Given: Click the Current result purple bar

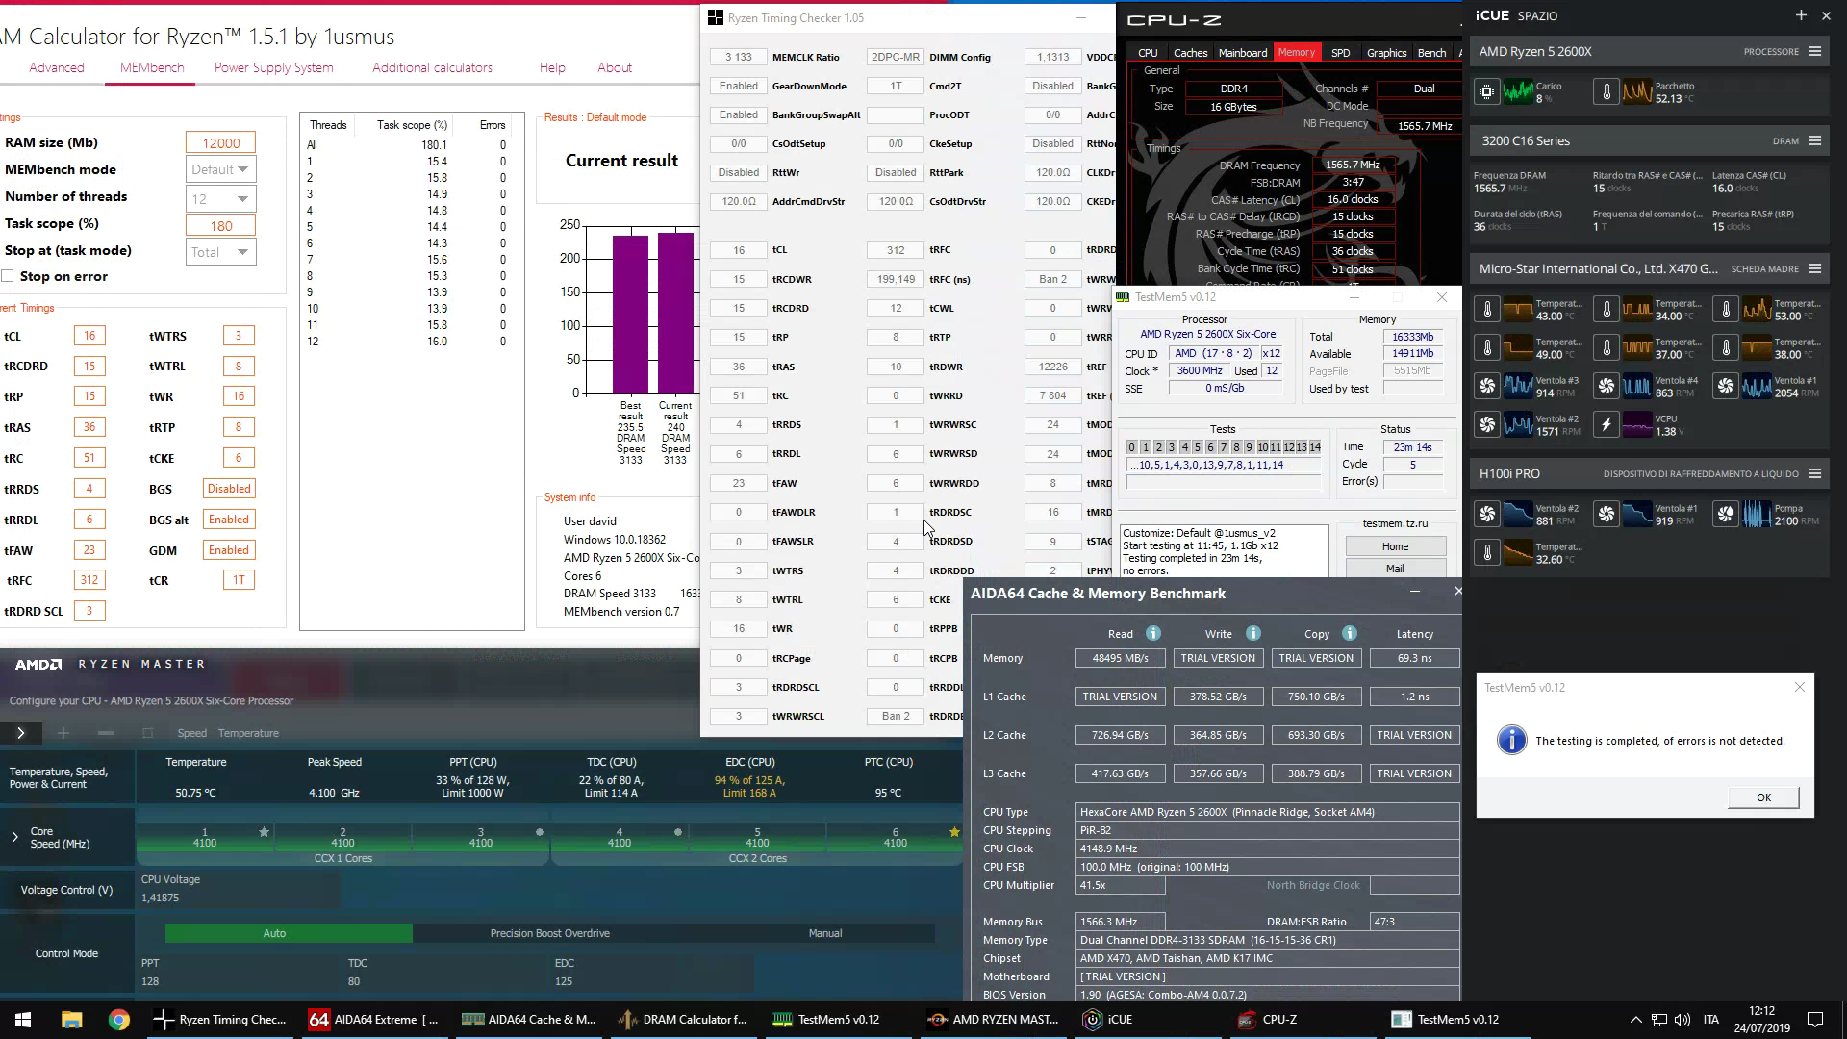Looking at the screenshot, I should click(x=675, y=313).
